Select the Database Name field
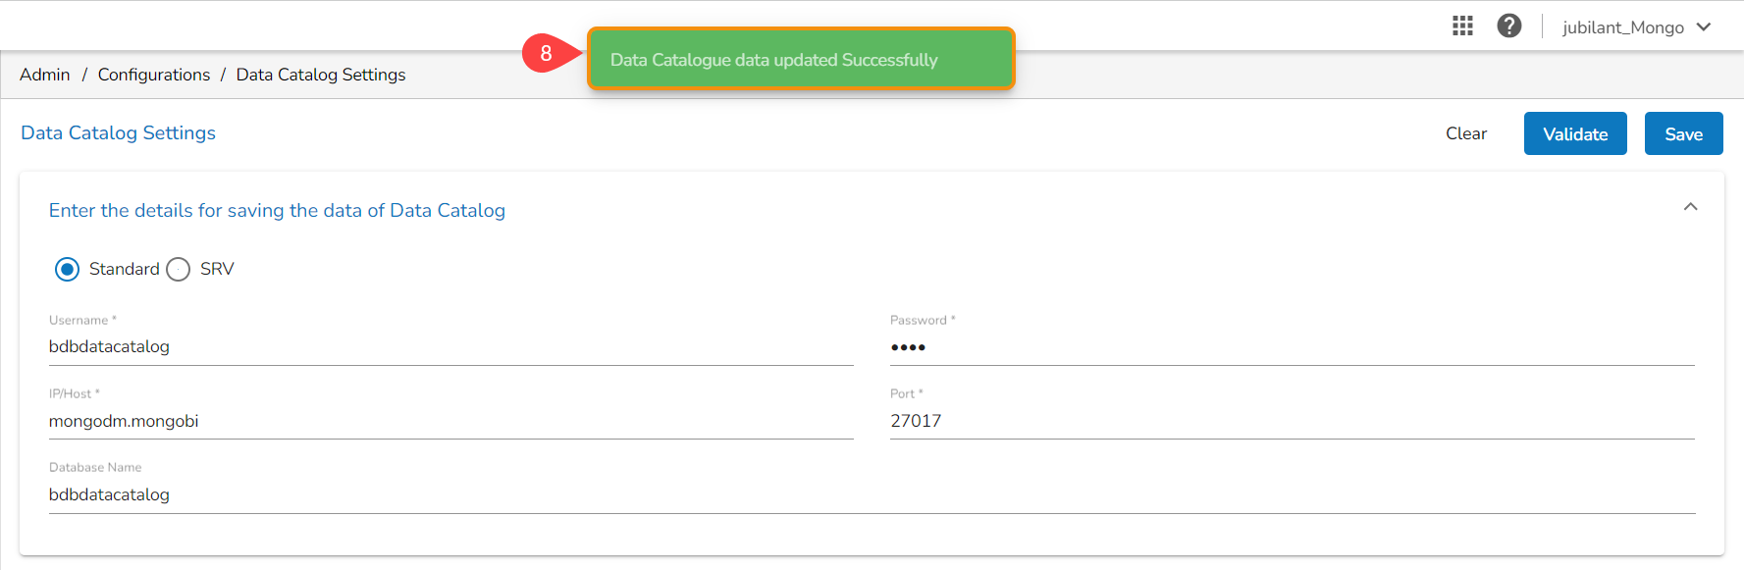This screenshot has width=1744, height=570. pos(872,494)
